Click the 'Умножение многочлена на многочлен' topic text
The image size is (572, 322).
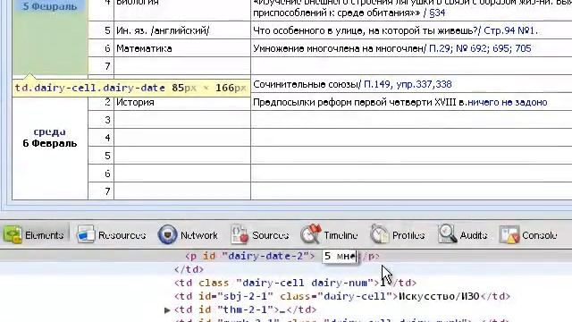[338, 48]
